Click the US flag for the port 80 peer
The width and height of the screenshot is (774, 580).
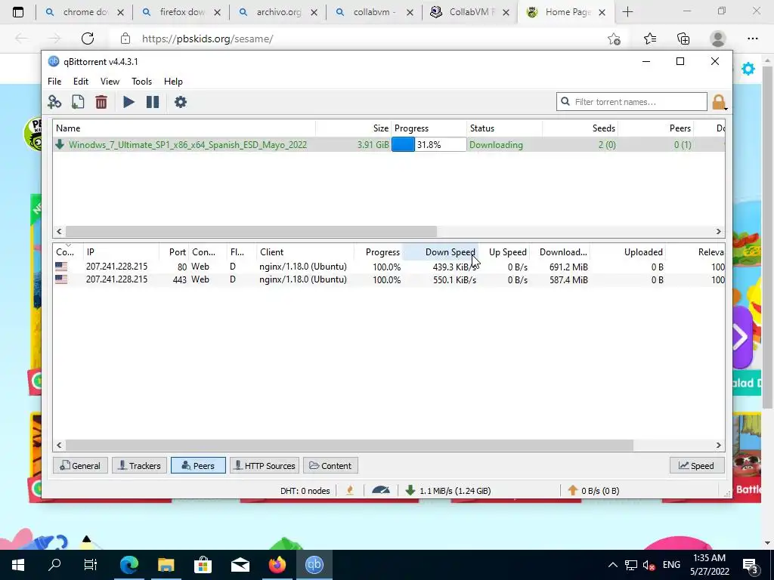tap(61, 267)
